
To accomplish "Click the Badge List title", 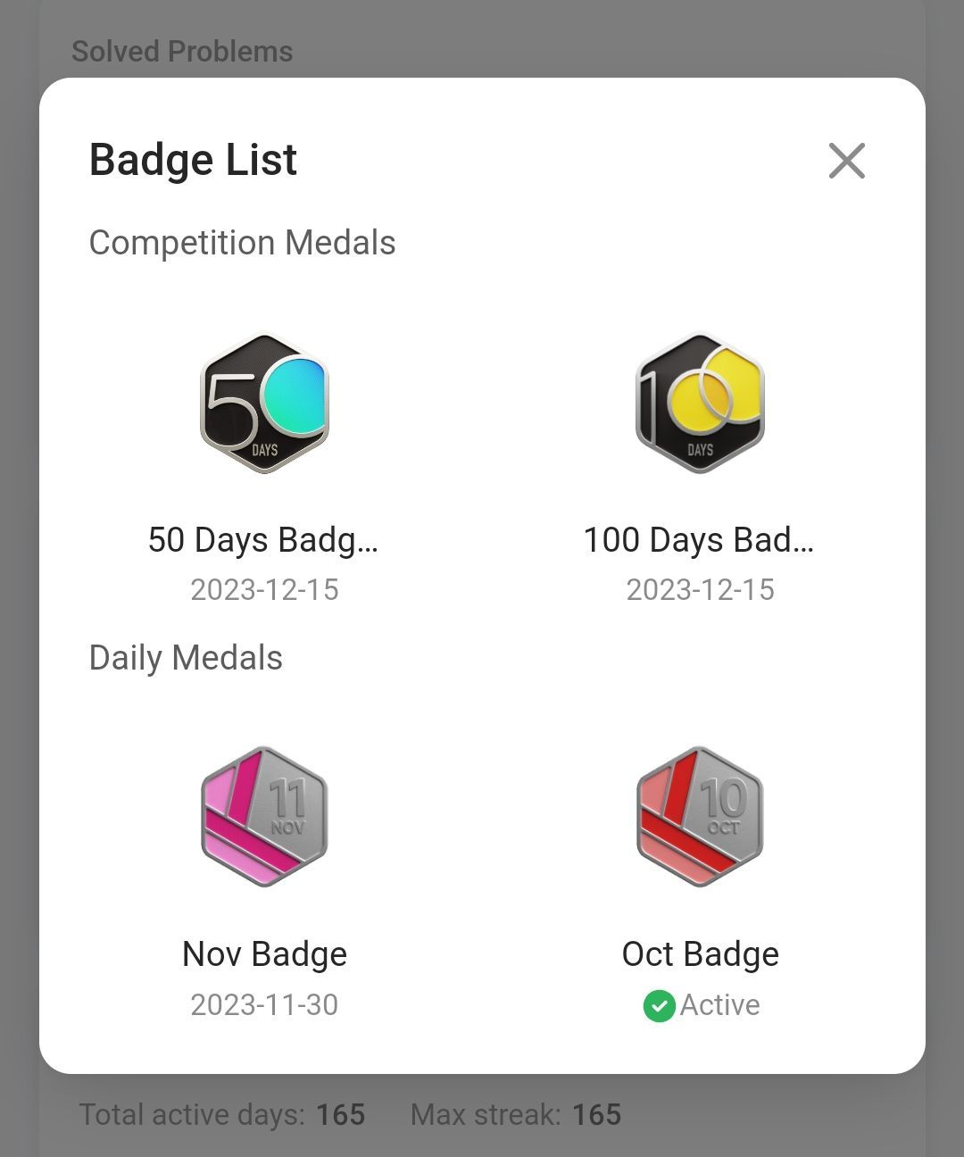I will click(193, 161).
